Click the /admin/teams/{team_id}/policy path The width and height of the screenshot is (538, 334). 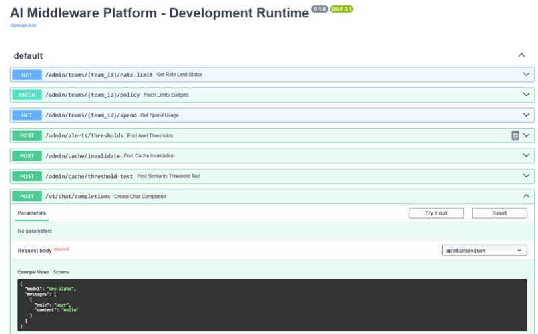click(93, 95)
